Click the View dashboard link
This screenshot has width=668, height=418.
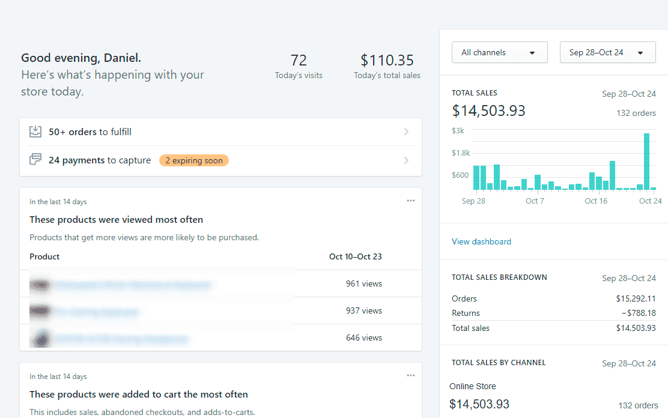coord(481,241)
